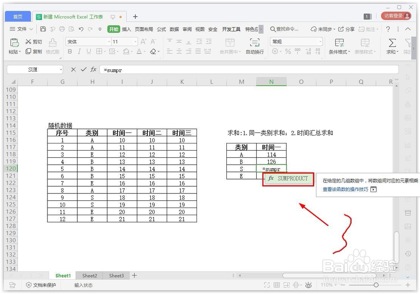The width and height of the screenshot is (420, 294).
Task: Select row header 120
Action: pos(11,169)
